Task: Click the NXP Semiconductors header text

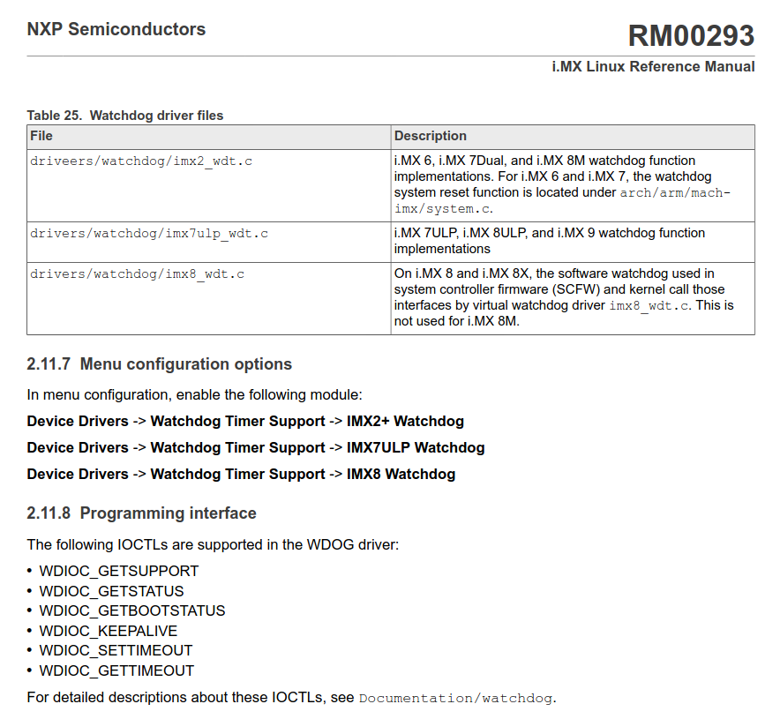Action: coord(116,29)
